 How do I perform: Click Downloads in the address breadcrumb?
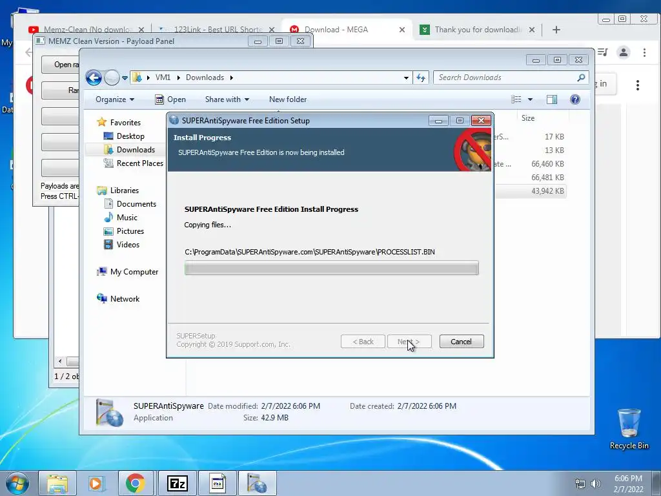[x=205, y=77]
